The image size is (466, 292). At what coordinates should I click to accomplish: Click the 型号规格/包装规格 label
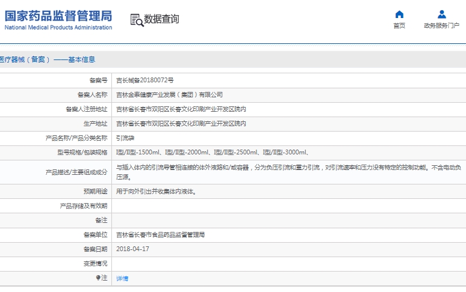coord(82,153)
